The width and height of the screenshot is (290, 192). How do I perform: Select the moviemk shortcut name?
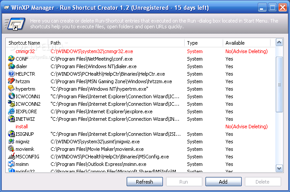coord(25,149)
